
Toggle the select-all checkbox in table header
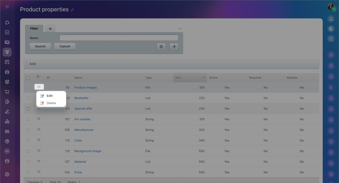tap(28, 78)
